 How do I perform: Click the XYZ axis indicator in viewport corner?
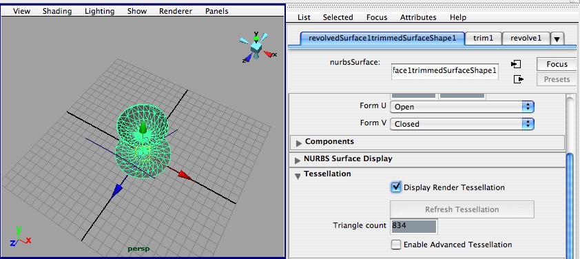(x=20, y=237)
